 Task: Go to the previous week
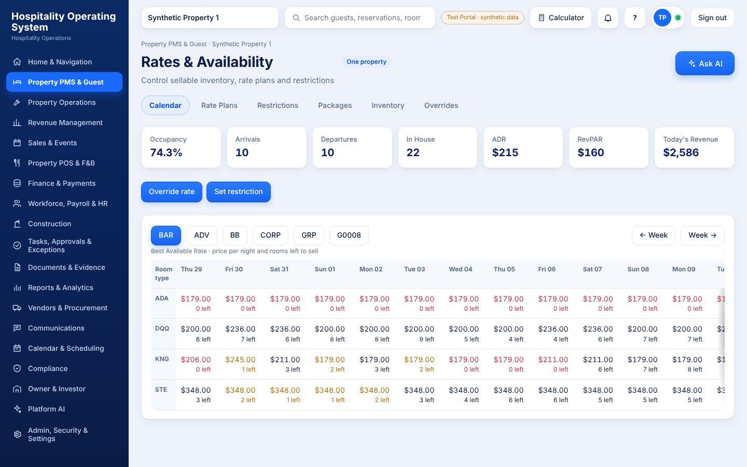(x=654, y=235)
